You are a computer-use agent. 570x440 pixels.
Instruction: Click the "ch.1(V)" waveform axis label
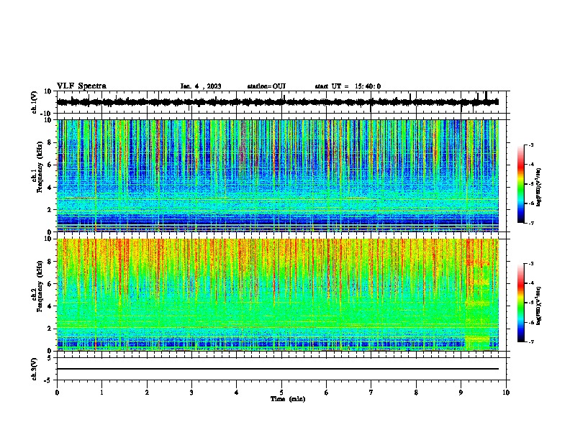point(35,102)
